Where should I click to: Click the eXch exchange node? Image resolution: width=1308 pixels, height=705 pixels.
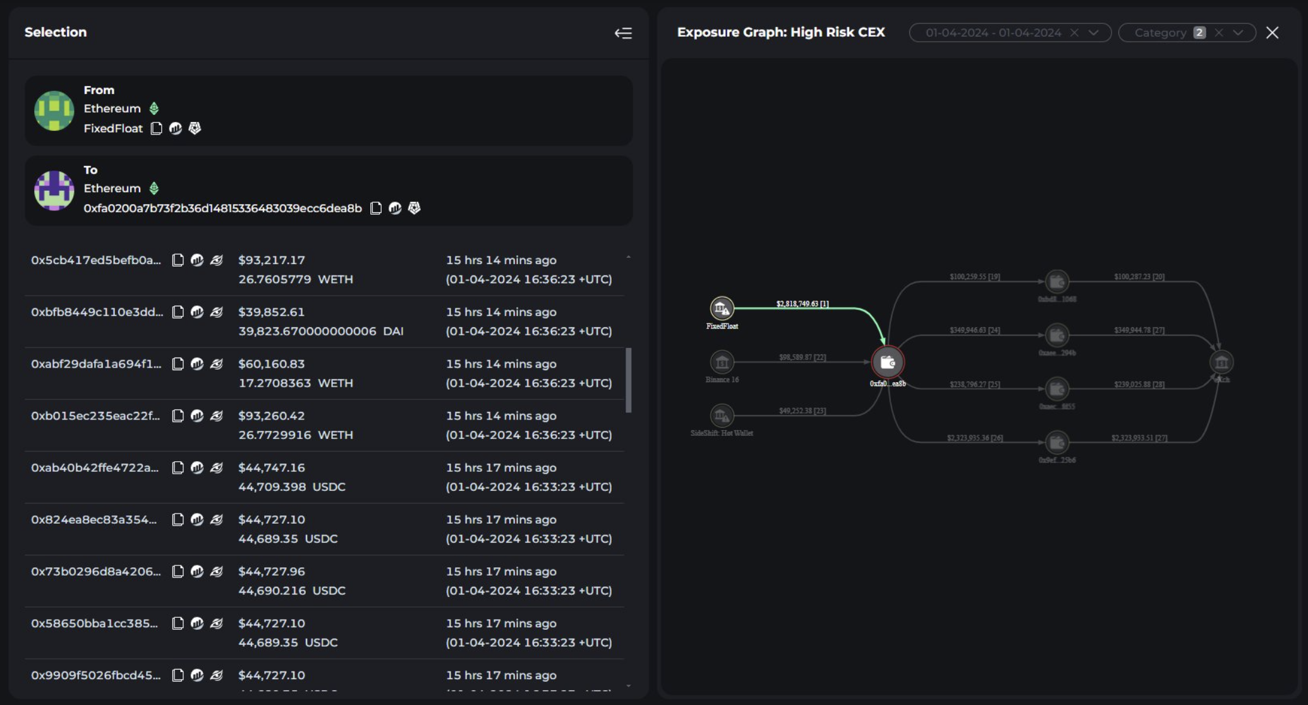point(1221,362)
